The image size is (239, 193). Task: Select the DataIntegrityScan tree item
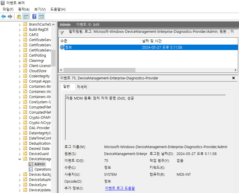click(40, 133)
